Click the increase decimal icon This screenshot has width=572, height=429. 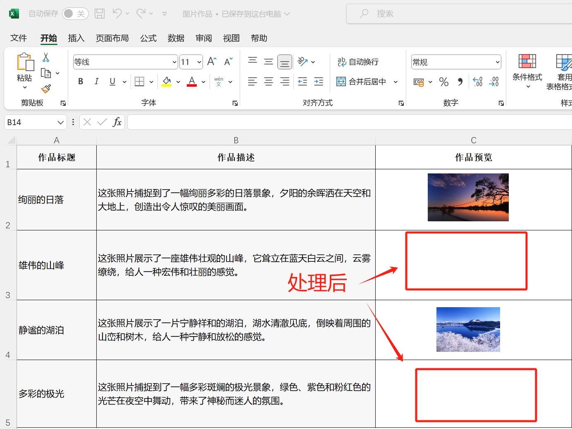[477, 82]
